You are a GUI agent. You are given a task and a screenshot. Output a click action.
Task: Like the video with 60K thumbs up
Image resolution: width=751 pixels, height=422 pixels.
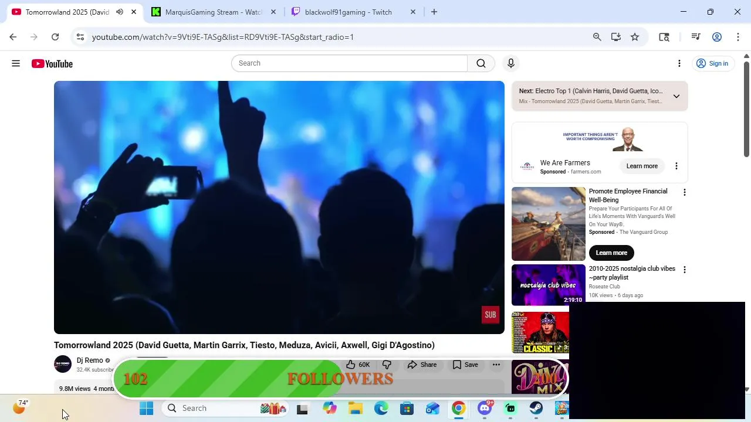pyautogui.click(x=358, y=365)
